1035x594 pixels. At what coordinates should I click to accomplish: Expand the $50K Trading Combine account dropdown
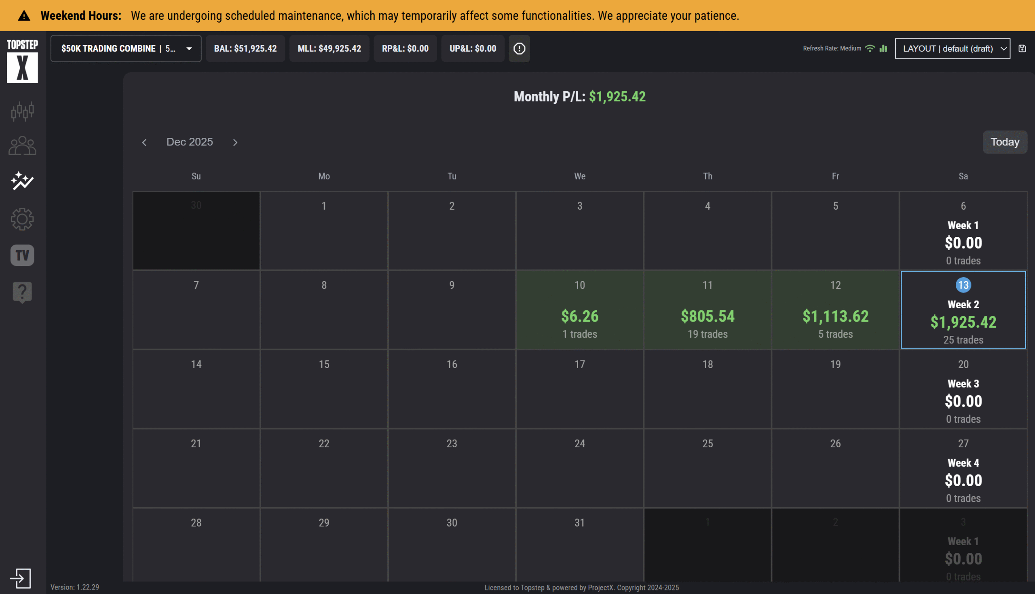(126, 48)
